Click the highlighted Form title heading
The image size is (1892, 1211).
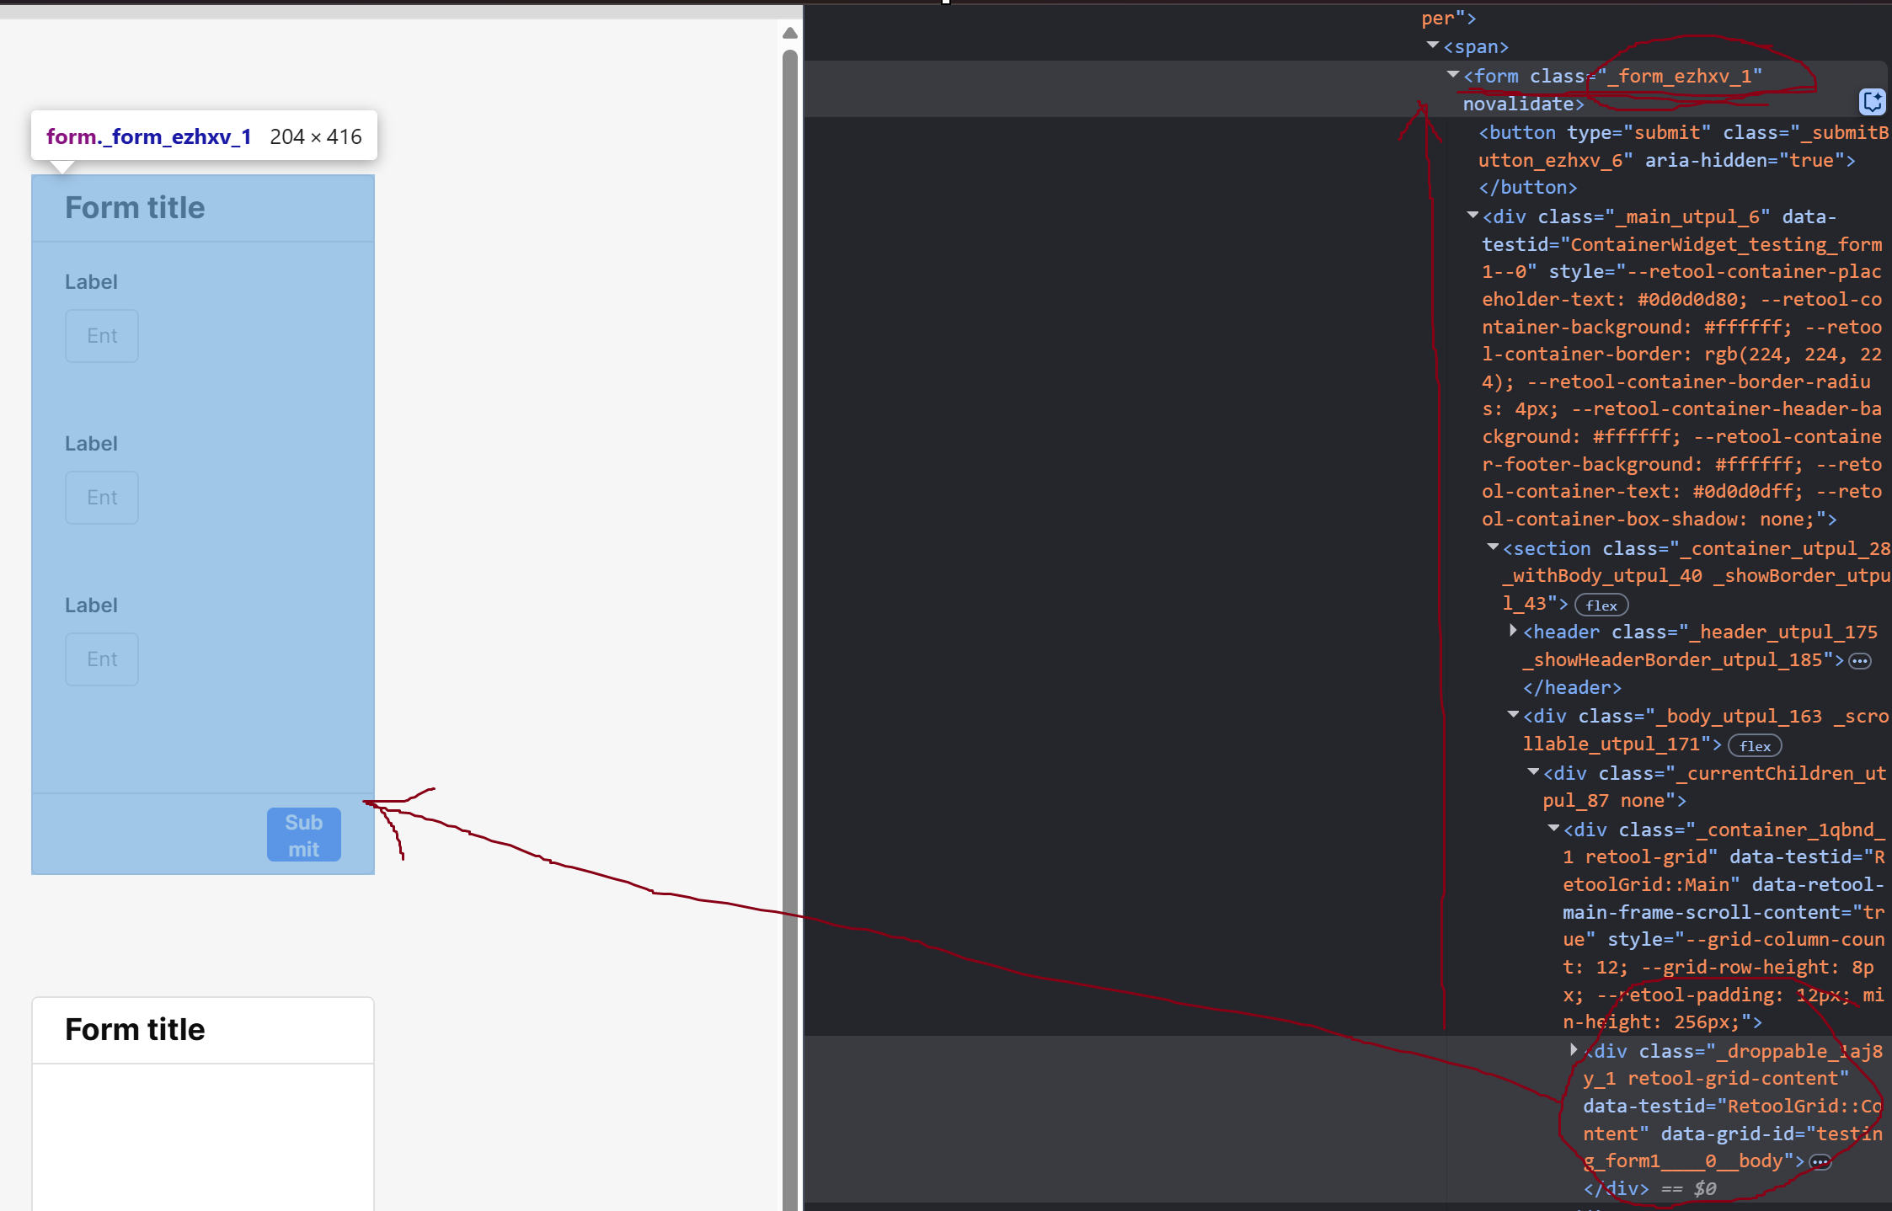135,208
